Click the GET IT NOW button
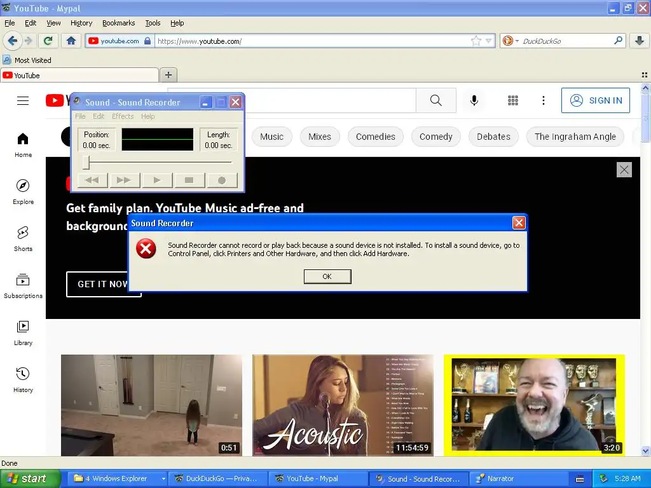This screenshot has width=651, height=488. (104, 284)
